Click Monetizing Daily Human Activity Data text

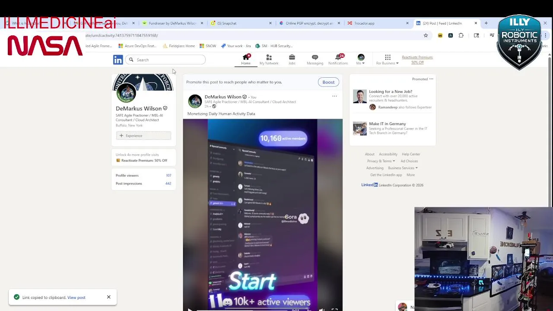[x=221, y=114]
